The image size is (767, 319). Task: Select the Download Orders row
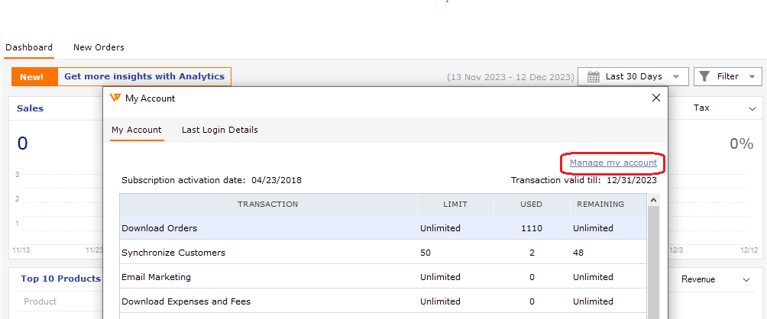pos(383,227)
